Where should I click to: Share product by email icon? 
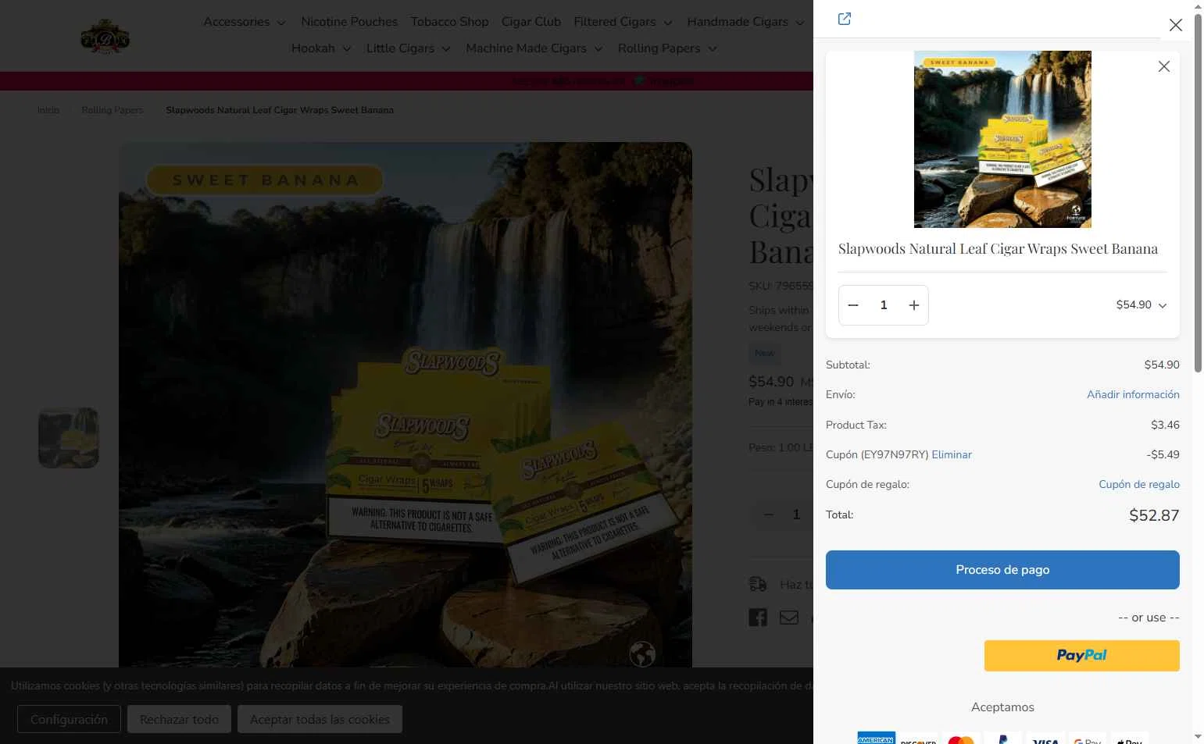pos(789,618)
